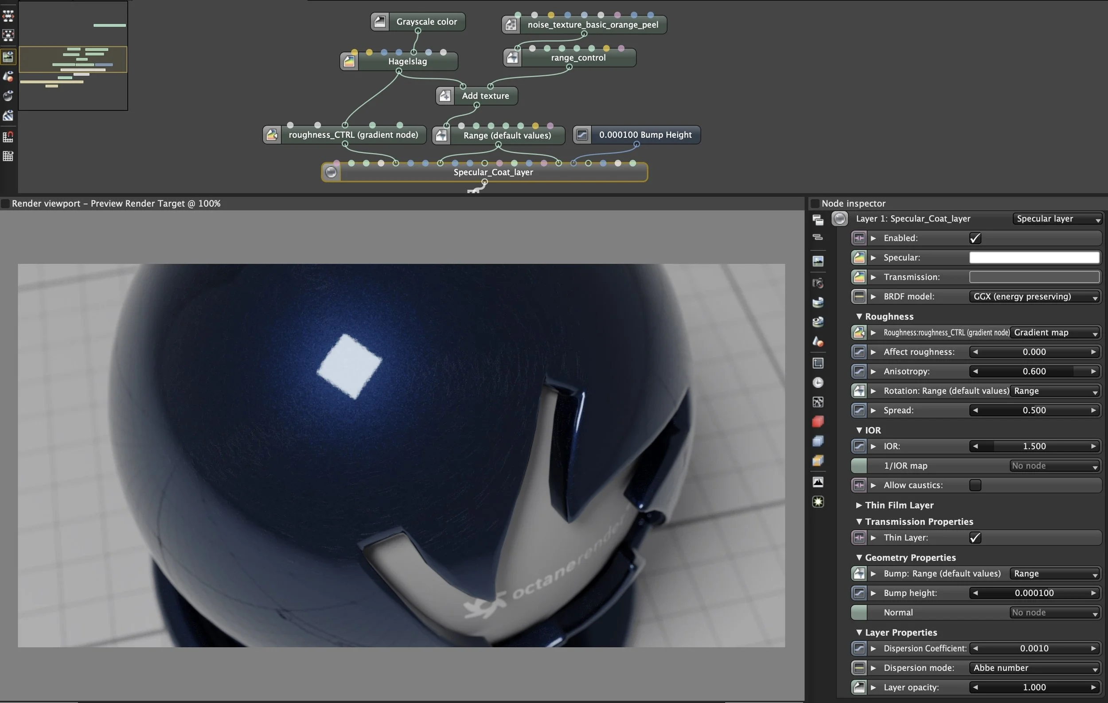Click the render target picture icon
1108x703 pixels.
tap(818, 261)
